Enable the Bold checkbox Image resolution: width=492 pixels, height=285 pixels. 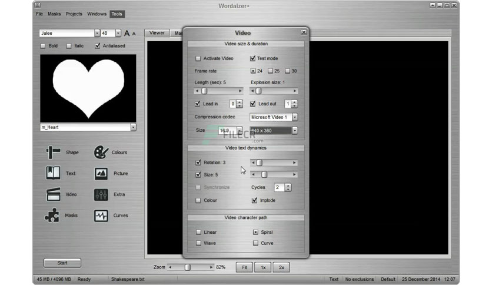pyautogui.click(x=43, y=46)
